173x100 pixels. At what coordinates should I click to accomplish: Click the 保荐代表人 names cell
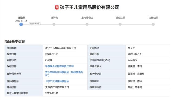click(x=148, y=66)
